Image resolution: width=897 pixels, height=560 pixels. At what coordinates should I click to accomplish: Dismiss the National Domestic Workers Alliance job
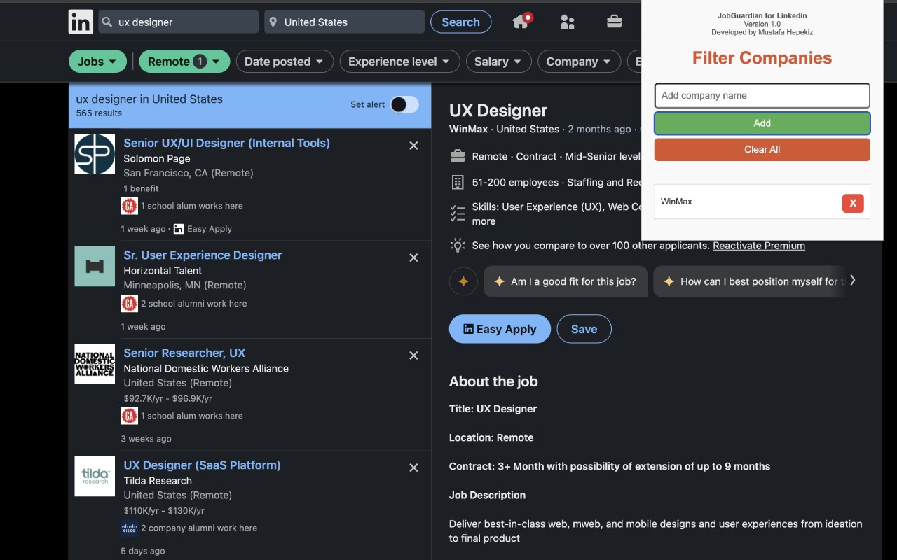tap(413, 356)
